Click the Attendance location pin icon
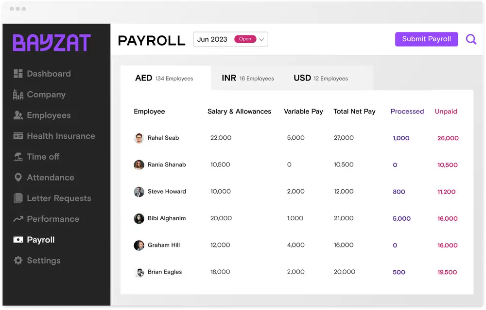 coord(17,178)
